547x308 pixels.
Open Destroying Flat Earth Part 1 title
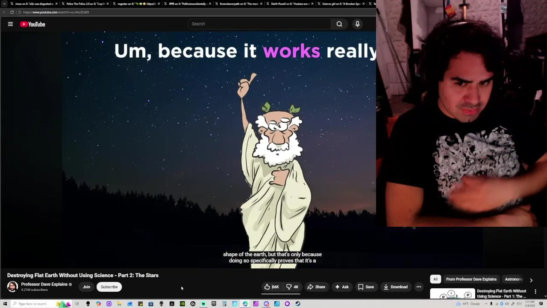tap(502, 293)
